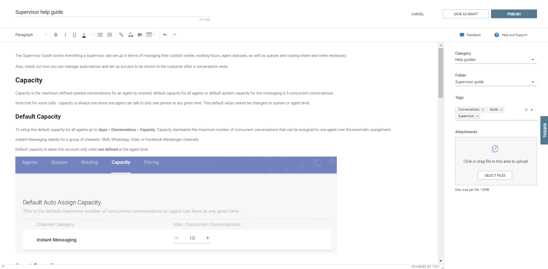
Task: Redo the last undone edit
Action: click(174, 35)
